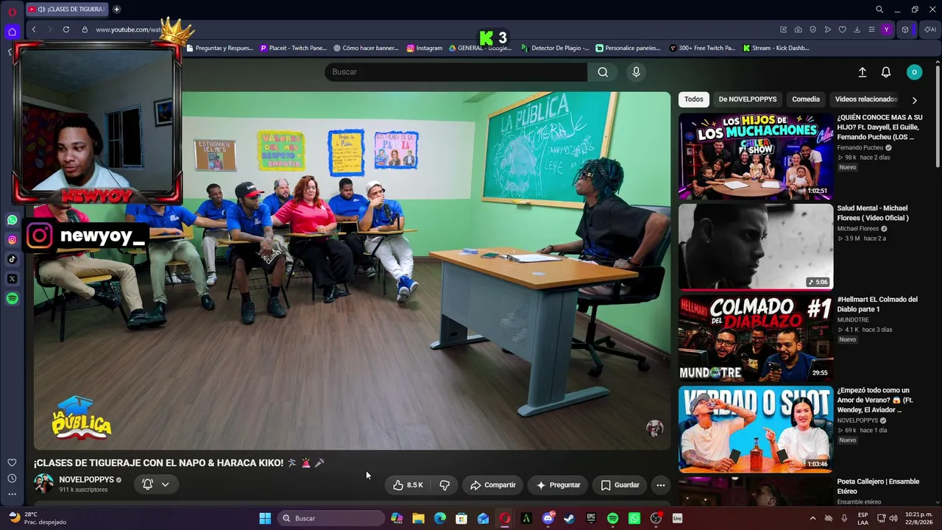The image size is (942, 530).
Task: Start voice search with the microphone
Action: [x=637, y=72]
